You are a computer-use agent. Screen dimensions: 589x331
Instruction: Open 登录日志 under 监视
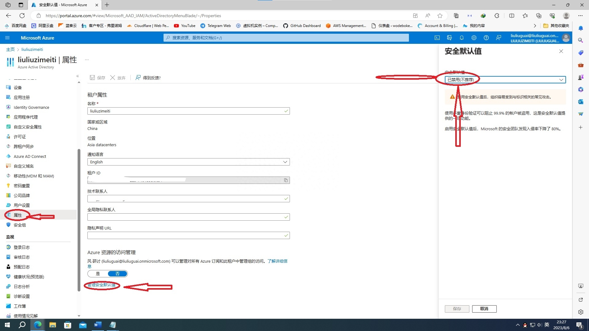tap(22, 247)
